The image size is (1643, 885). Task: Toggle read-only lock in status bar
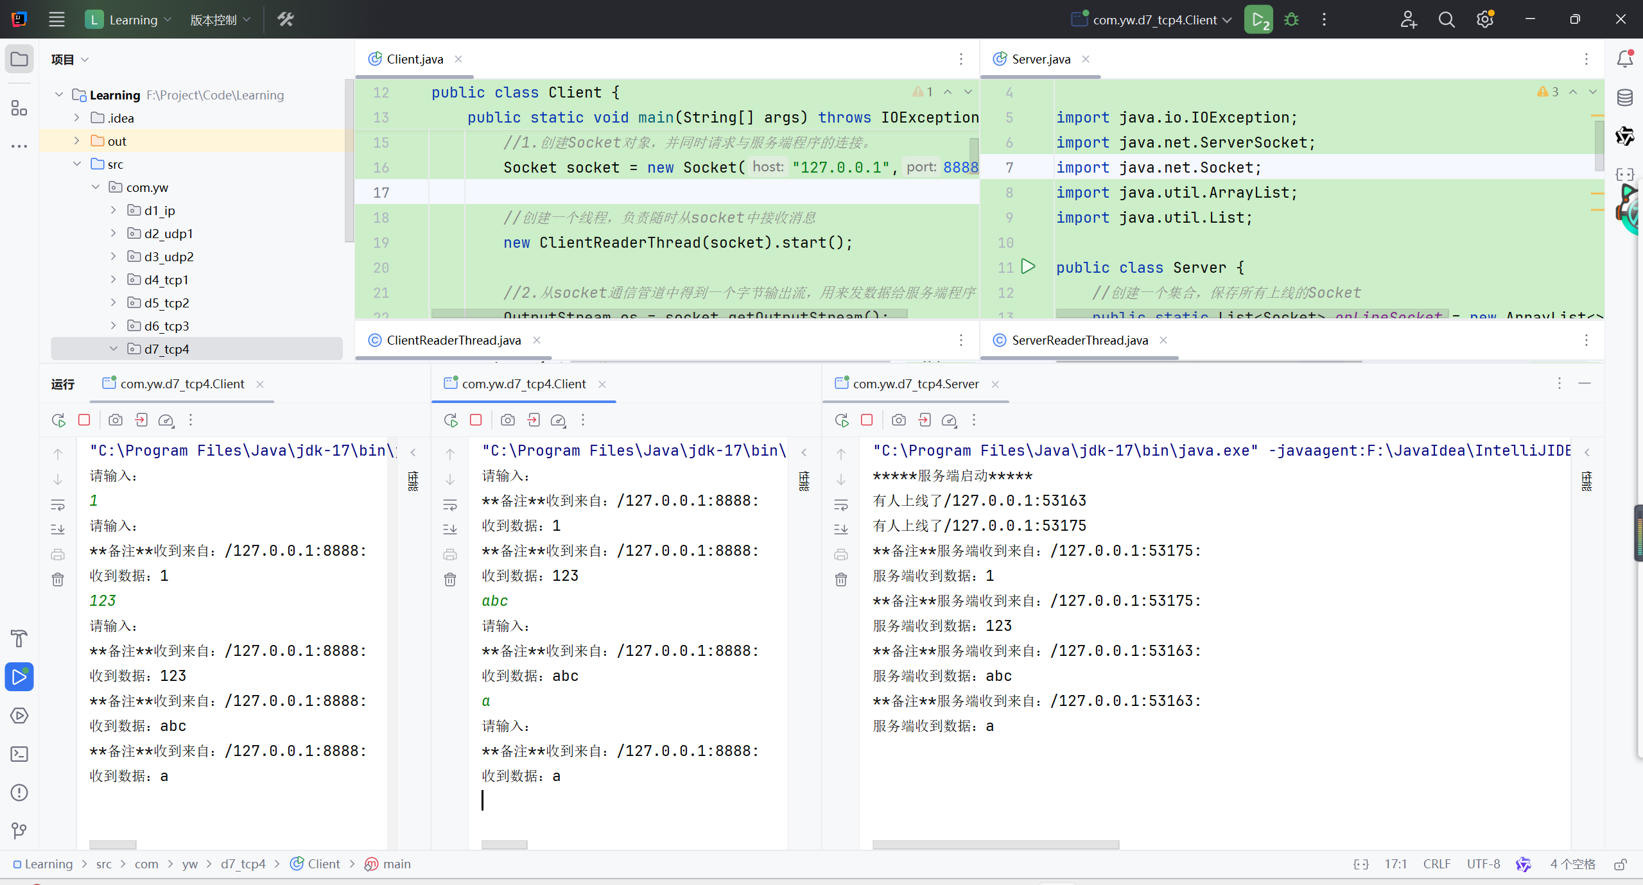pyautogui.click(x=1620, y=864)
